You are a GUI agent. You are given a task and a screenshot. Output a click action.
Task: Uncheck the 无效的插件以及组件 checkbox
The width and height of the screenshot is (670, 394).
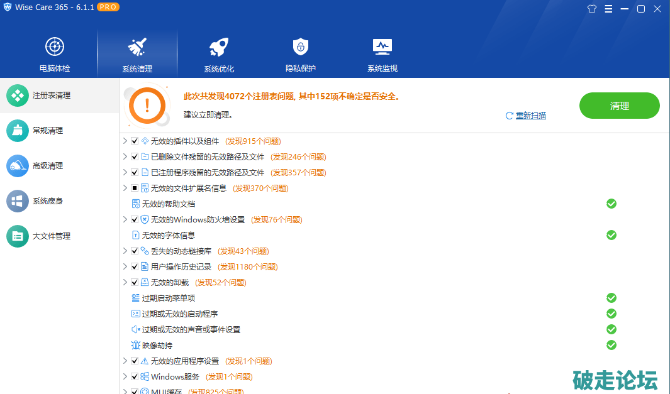[x=135, y=141]
